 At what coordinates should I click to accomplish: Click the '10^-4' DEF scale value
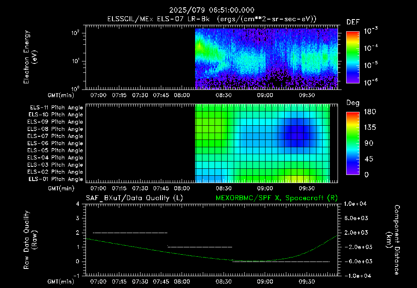(371, 48)
